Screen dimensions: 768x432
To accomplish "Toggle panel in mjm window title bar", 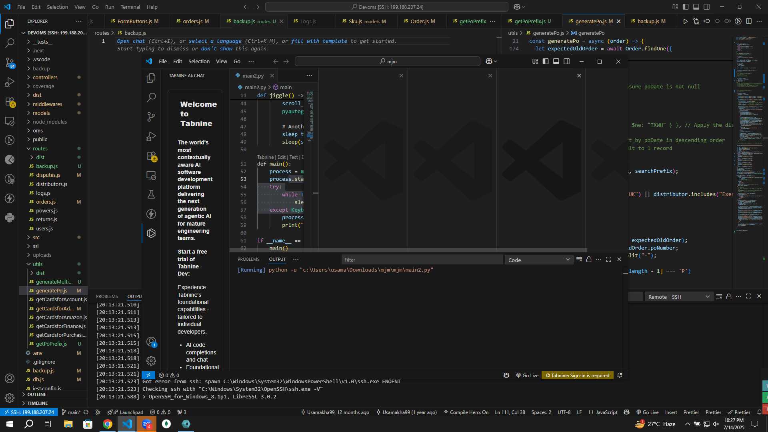I will [556, 61].
